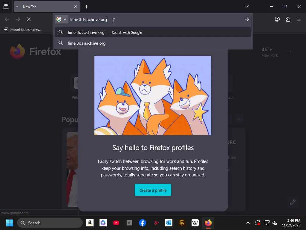Image resolution: width=306 pixels, height=230 pixels.
Task: Open a new tab with plus button
Action: [x=86, y=7]
